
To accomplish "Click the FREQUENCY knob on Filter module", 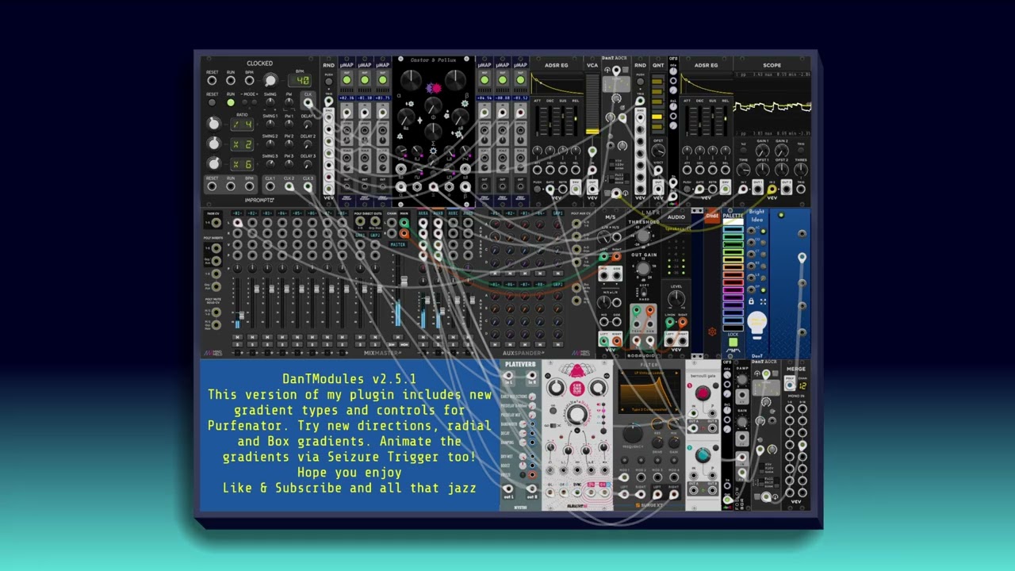I will tap(634, 433).
